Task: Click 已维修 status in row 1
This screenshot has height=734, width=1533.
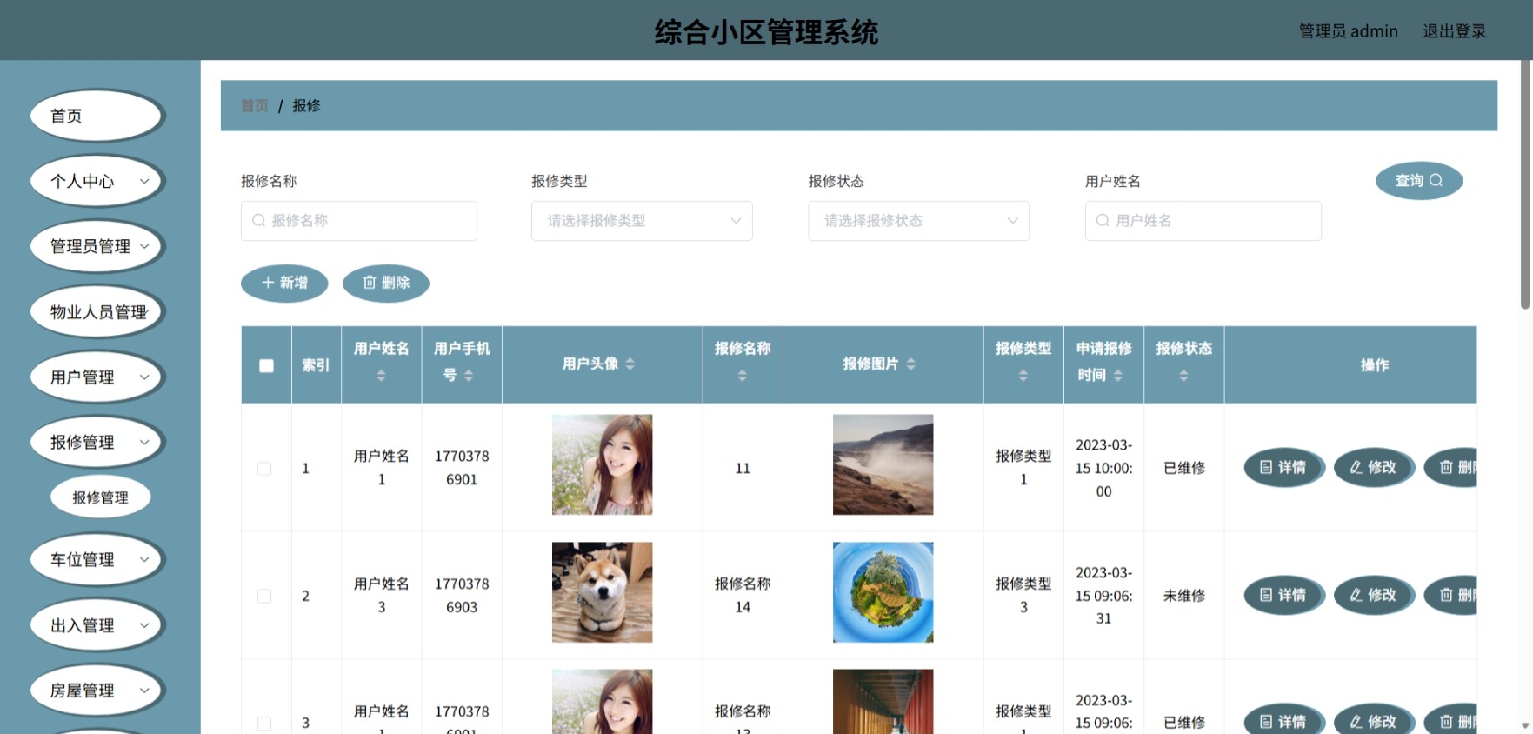Action: point(1183,468)
